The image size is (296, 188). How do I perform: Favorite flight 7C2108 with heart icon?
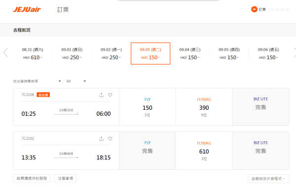(110, 95)
